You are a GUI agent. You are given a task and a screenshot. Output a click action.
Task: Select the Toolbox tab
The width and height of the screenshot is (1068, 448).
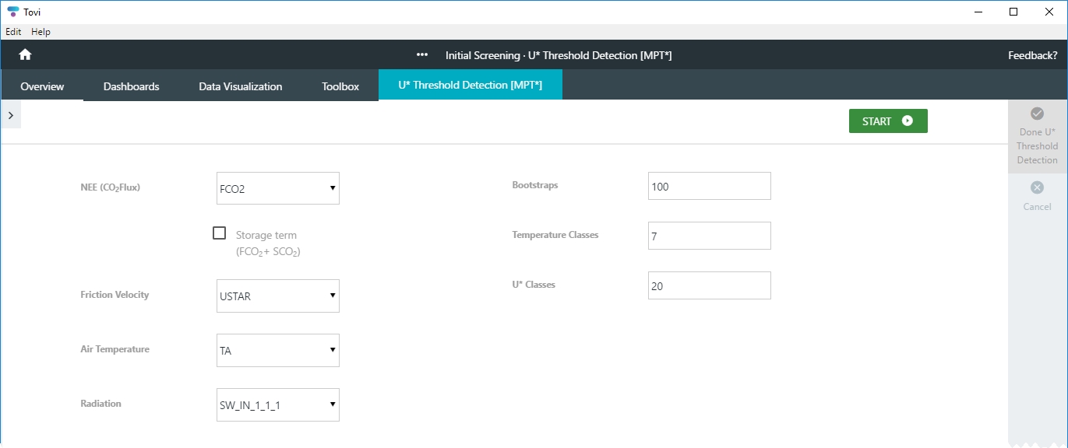click(x=340, y=86)
